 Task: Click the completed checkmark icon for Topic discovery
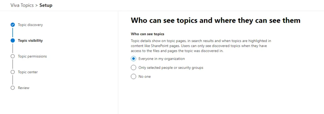(x=13, y=25)
